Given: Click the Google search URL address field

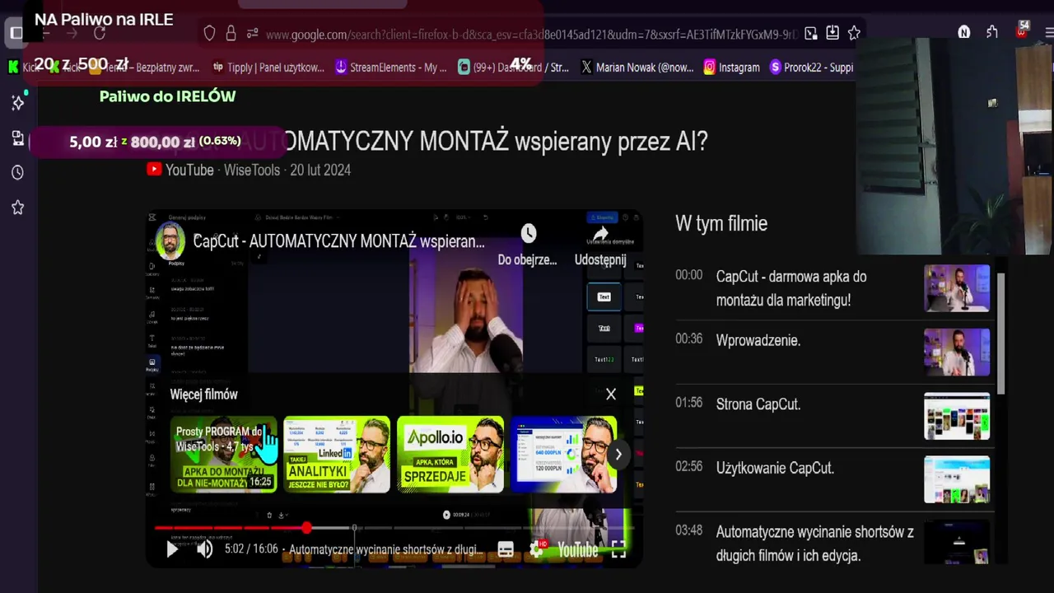Looking at the screenshot, I should 531,34.
